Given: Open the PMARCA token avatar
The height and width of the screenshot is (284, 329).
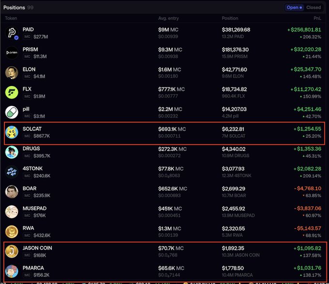Looking at the screenshot, I should point(12,271).
